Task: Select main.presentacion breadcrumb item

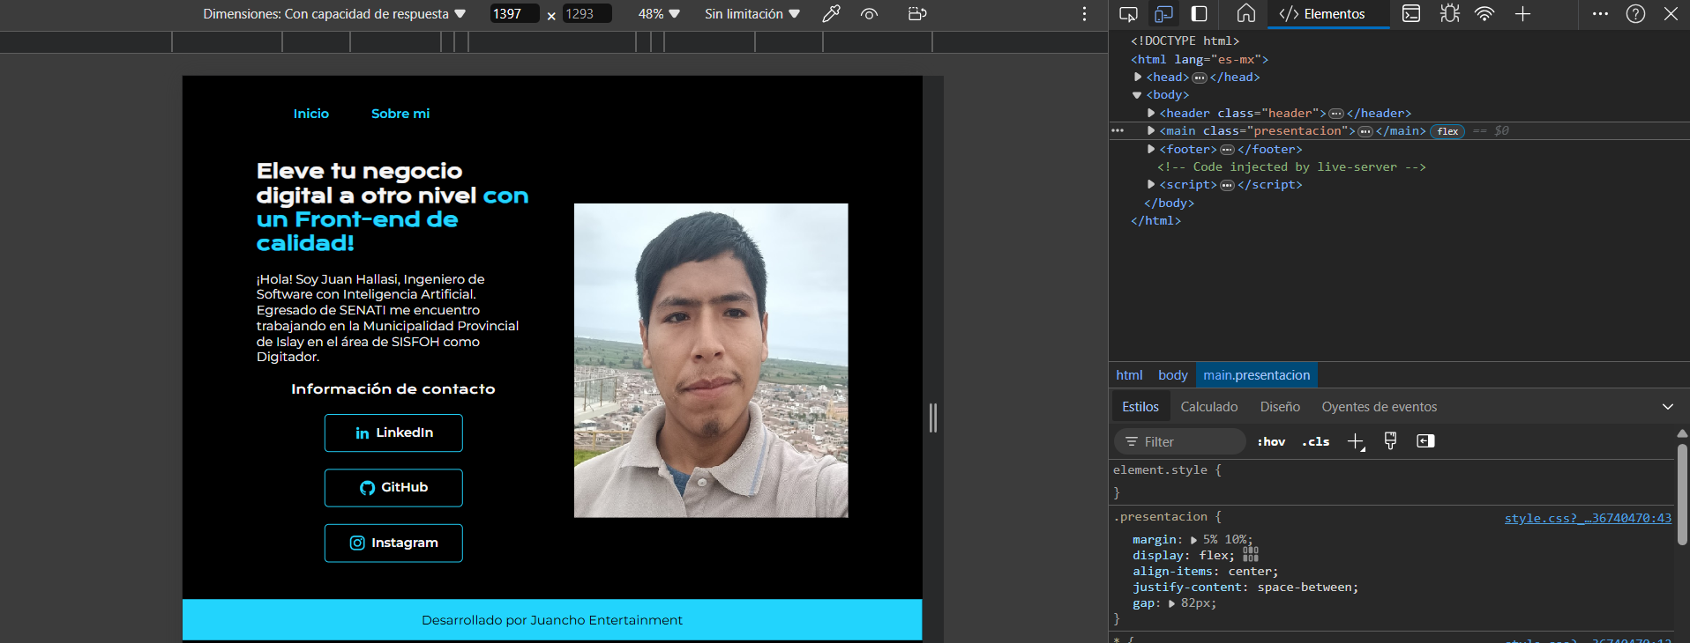Action: coord(1256,375)
